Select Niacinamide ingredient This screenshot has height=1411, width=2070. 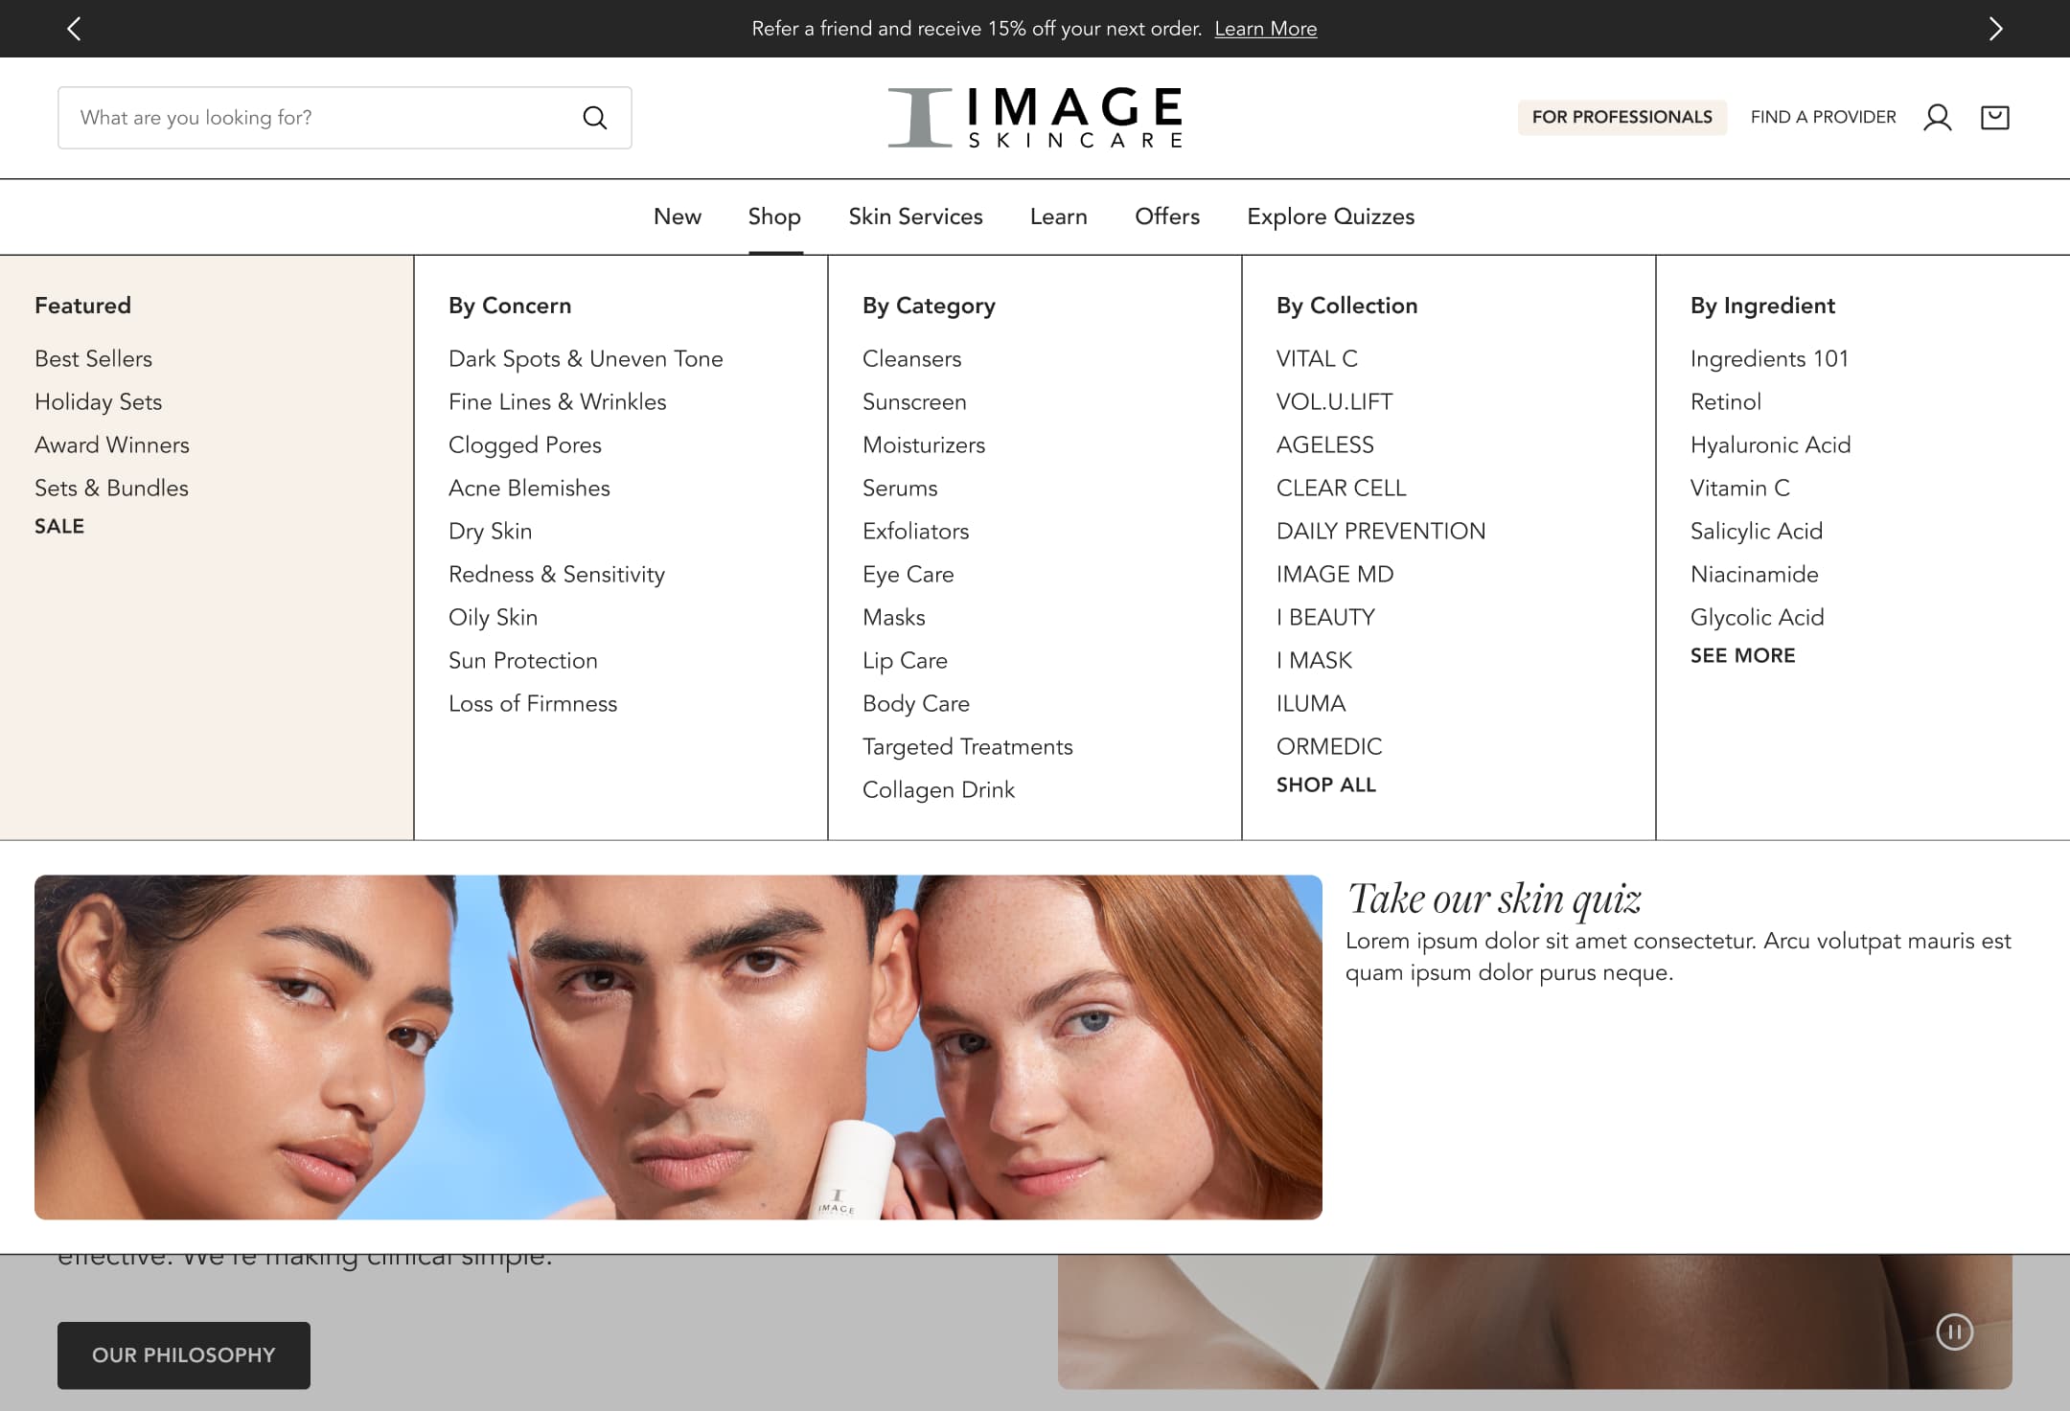tap(1754, 574)
